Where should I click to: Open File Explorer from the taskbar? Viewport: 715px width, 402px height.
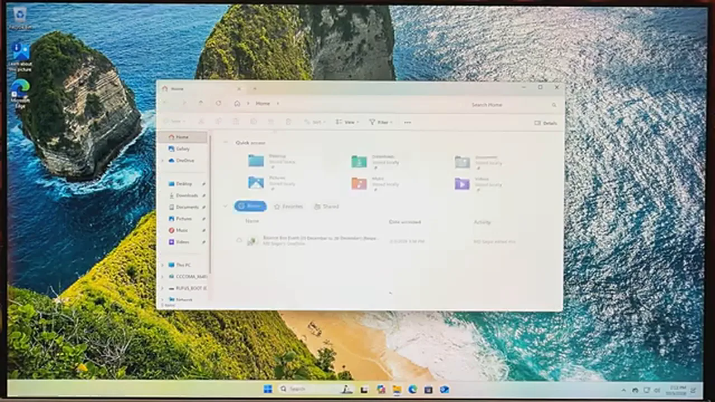397,389
